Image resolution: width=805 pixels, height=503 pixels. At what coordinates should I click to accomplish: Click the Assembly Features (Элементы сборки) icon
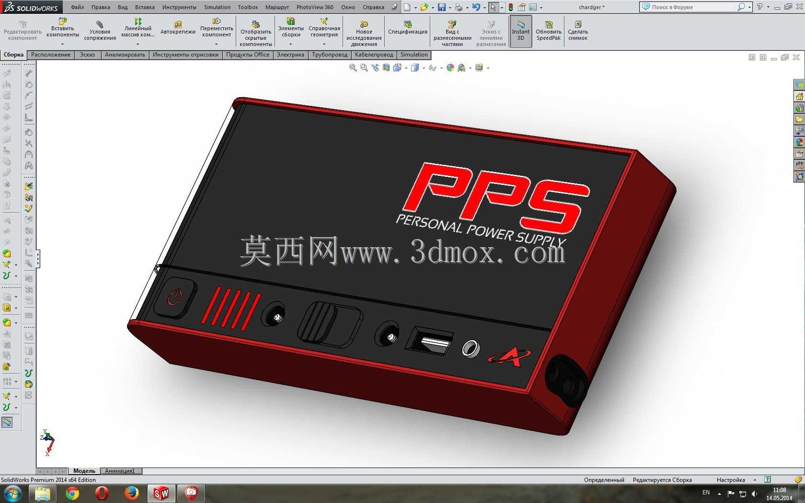point(291,22)
